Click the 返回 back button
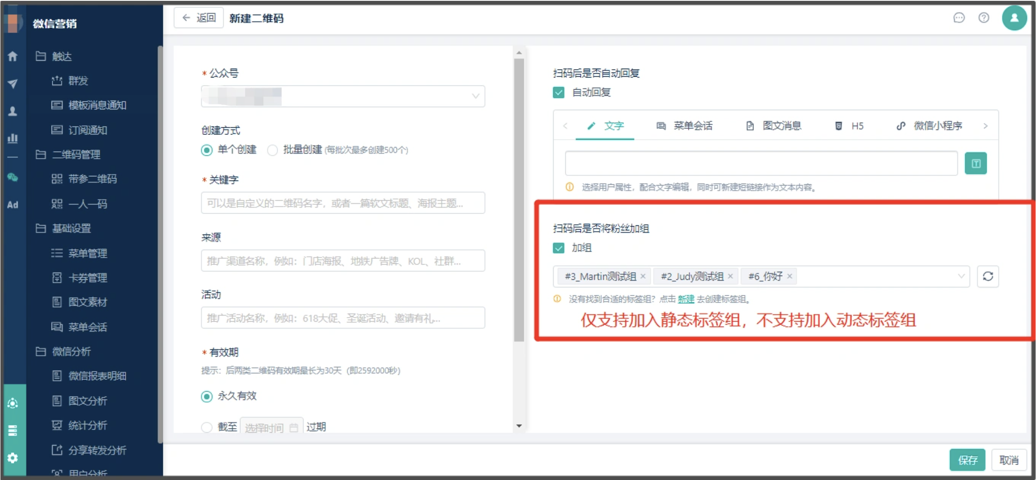1036x480 pixels. click(x=198, y=18)
